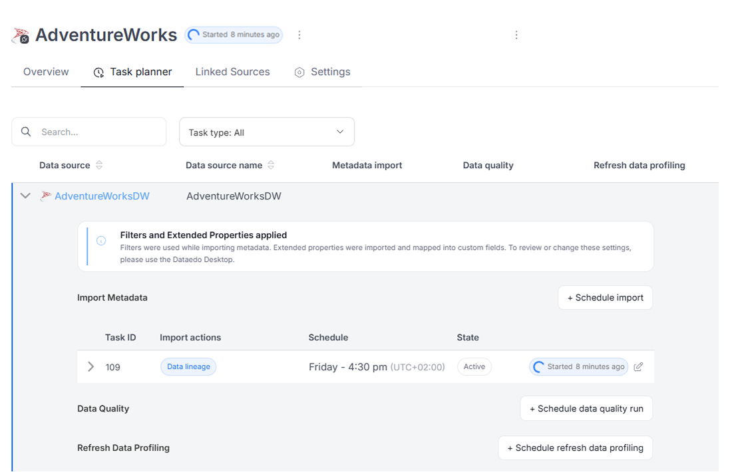Screen dimensions: 730x472
Task: Open the Settings tab
Action: [x=322, y=72]
